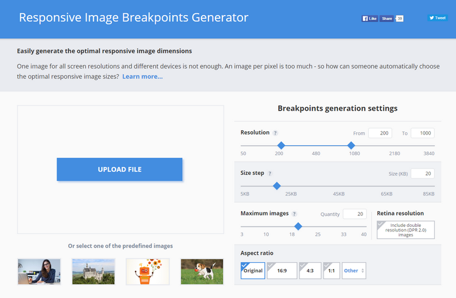Image resolution: width=456 pixels, height=298 pixels.
Task: Click the Facebook Like button
Action: (369, 18)
